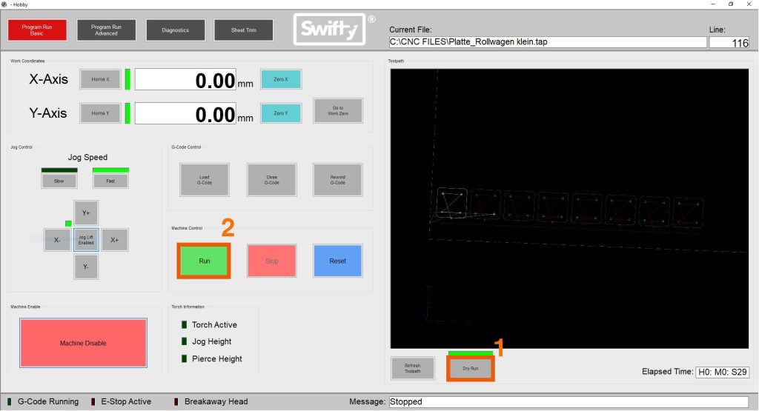Click the Go to Work Zero button
The image size is (759, 411).
pos(338,111)
